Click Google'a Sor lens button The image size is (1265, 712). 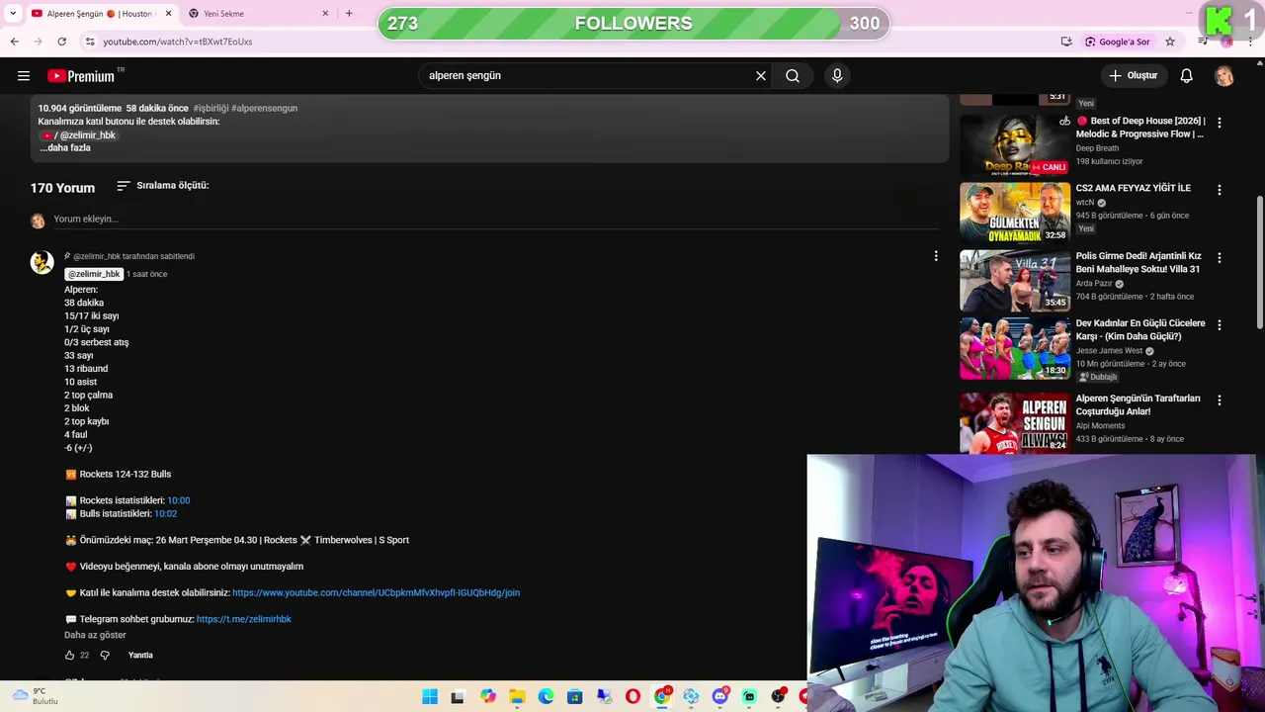[x=1118, y=42]
